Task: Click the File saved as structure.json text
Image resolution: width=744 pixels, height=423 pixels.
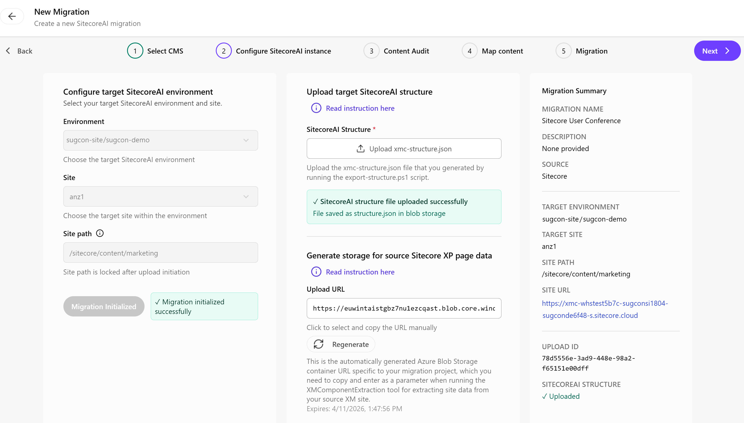Action: point(379,213)
